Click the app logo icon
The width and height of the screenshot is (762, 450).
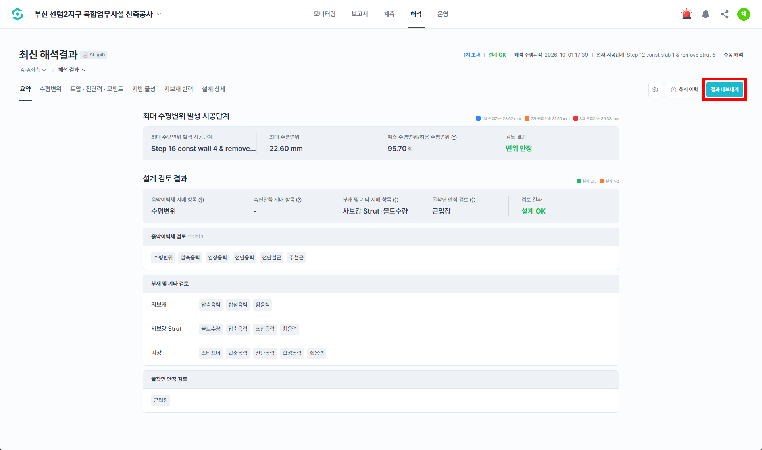point(17,14)
